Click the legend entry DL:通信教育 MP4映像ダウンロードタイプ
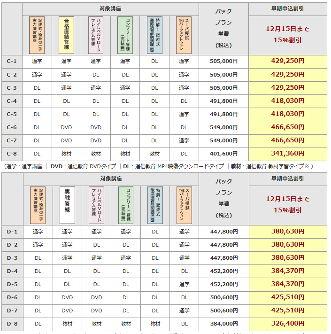Screen dimensions: 331x334 tap(174, 166)
